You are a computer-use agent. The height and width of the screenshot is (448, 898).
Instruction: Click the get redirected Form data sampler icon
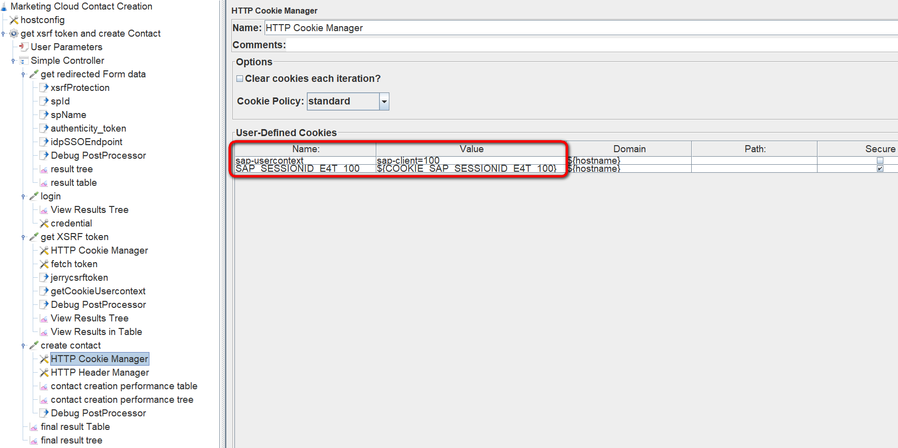(34, 74)
